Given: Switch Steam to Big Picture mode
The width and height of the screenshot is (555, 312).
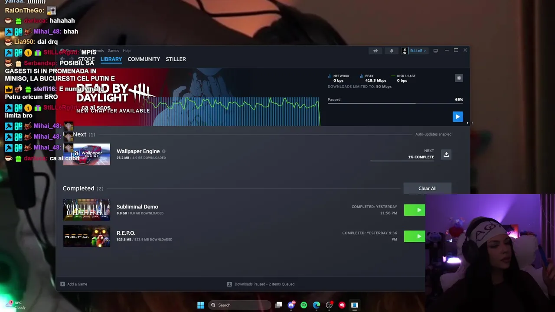Looking at the screenshot, I should tap(435, 51).
